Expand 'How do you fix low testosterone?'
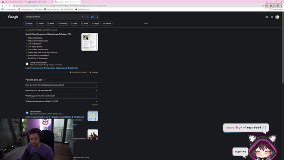Viewport: 284px width, 160px height. [62, 90]
